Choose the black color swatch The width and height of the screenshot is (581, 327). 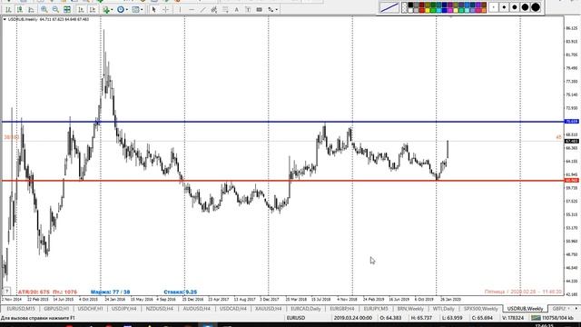(410, 5)
